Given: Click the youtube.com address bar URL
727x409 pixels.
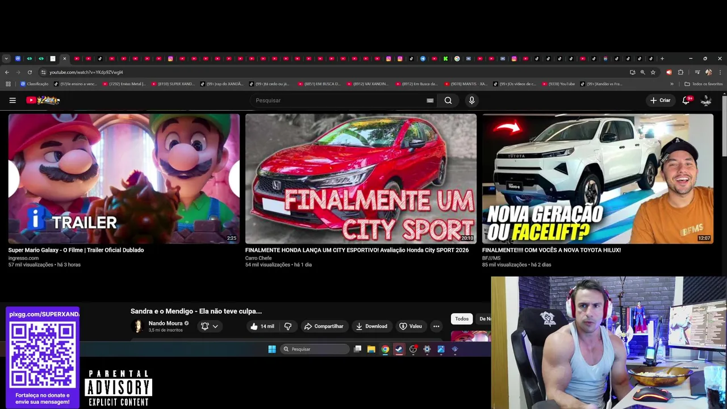Looking at the screenshot, I should (x=86, y=72).
